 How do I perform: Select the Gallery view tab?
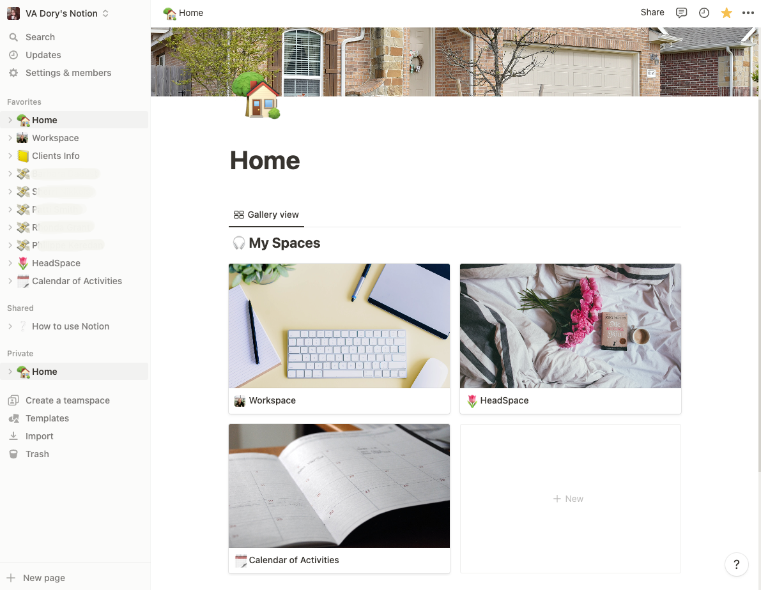(266, 215)
